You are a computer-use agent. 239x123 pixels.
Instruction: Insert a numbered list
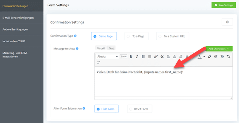(150, 57)
